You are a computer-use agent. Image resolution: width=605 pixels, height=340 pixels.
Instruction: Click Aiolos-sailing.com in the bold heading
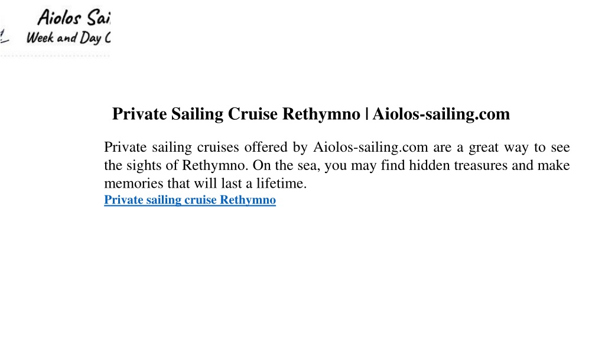pos(441,114)
